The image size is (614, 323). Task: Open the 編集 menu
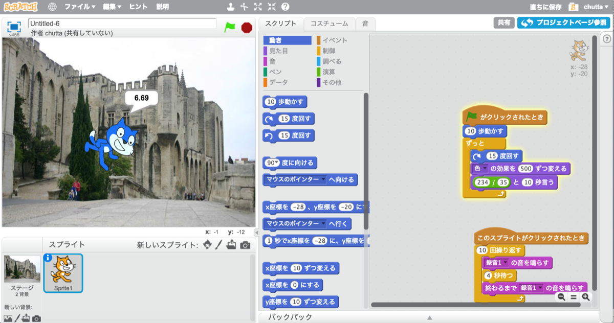[112, 7]
